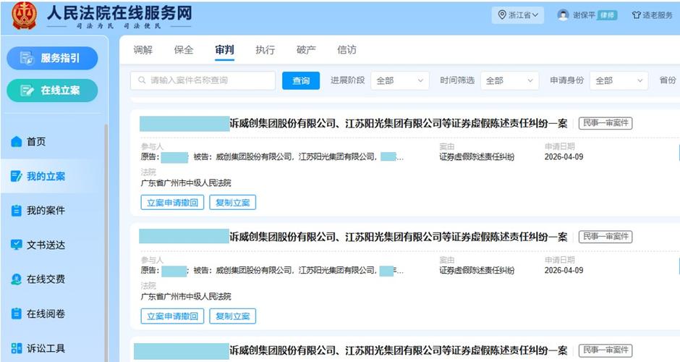
Task: Open 在线交费 in the sidebar
Action: 46,279
